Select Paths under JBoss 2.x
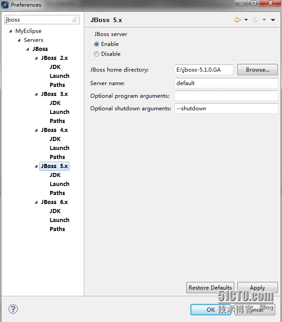 (x=57, y=85)
